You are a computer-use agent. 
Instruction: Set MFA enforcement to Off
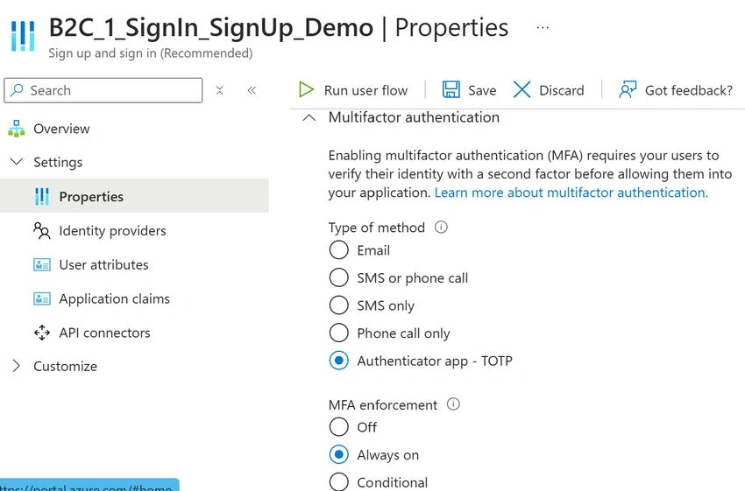click(339, 427)
